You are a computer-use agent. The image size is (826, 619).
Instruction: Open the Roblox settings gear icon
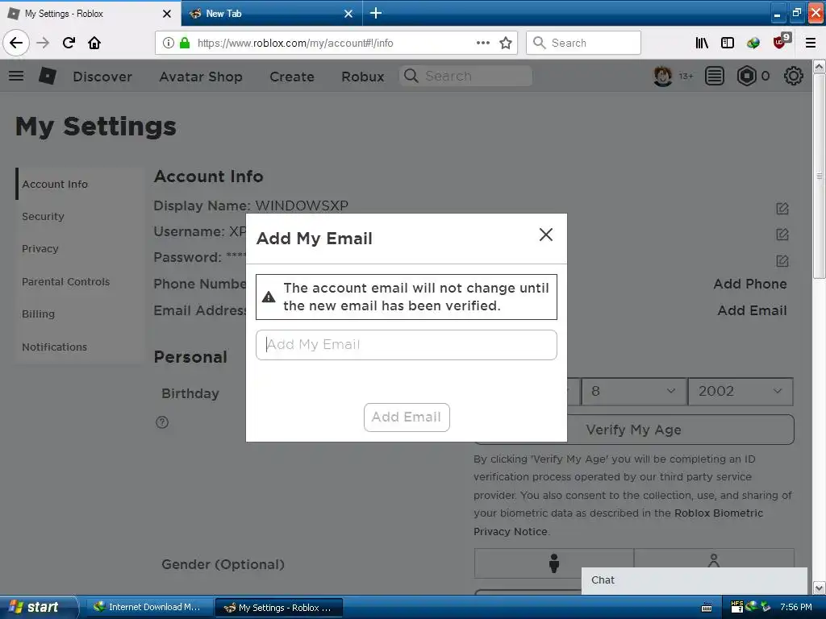coord(794,77)
